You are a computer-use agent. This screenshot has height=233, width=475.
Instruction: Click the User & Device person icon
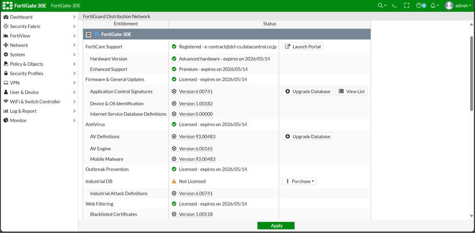6,92
